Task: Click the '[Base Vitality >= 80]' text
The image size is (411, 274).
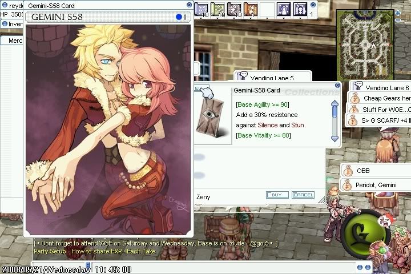Action: (263, 135)
